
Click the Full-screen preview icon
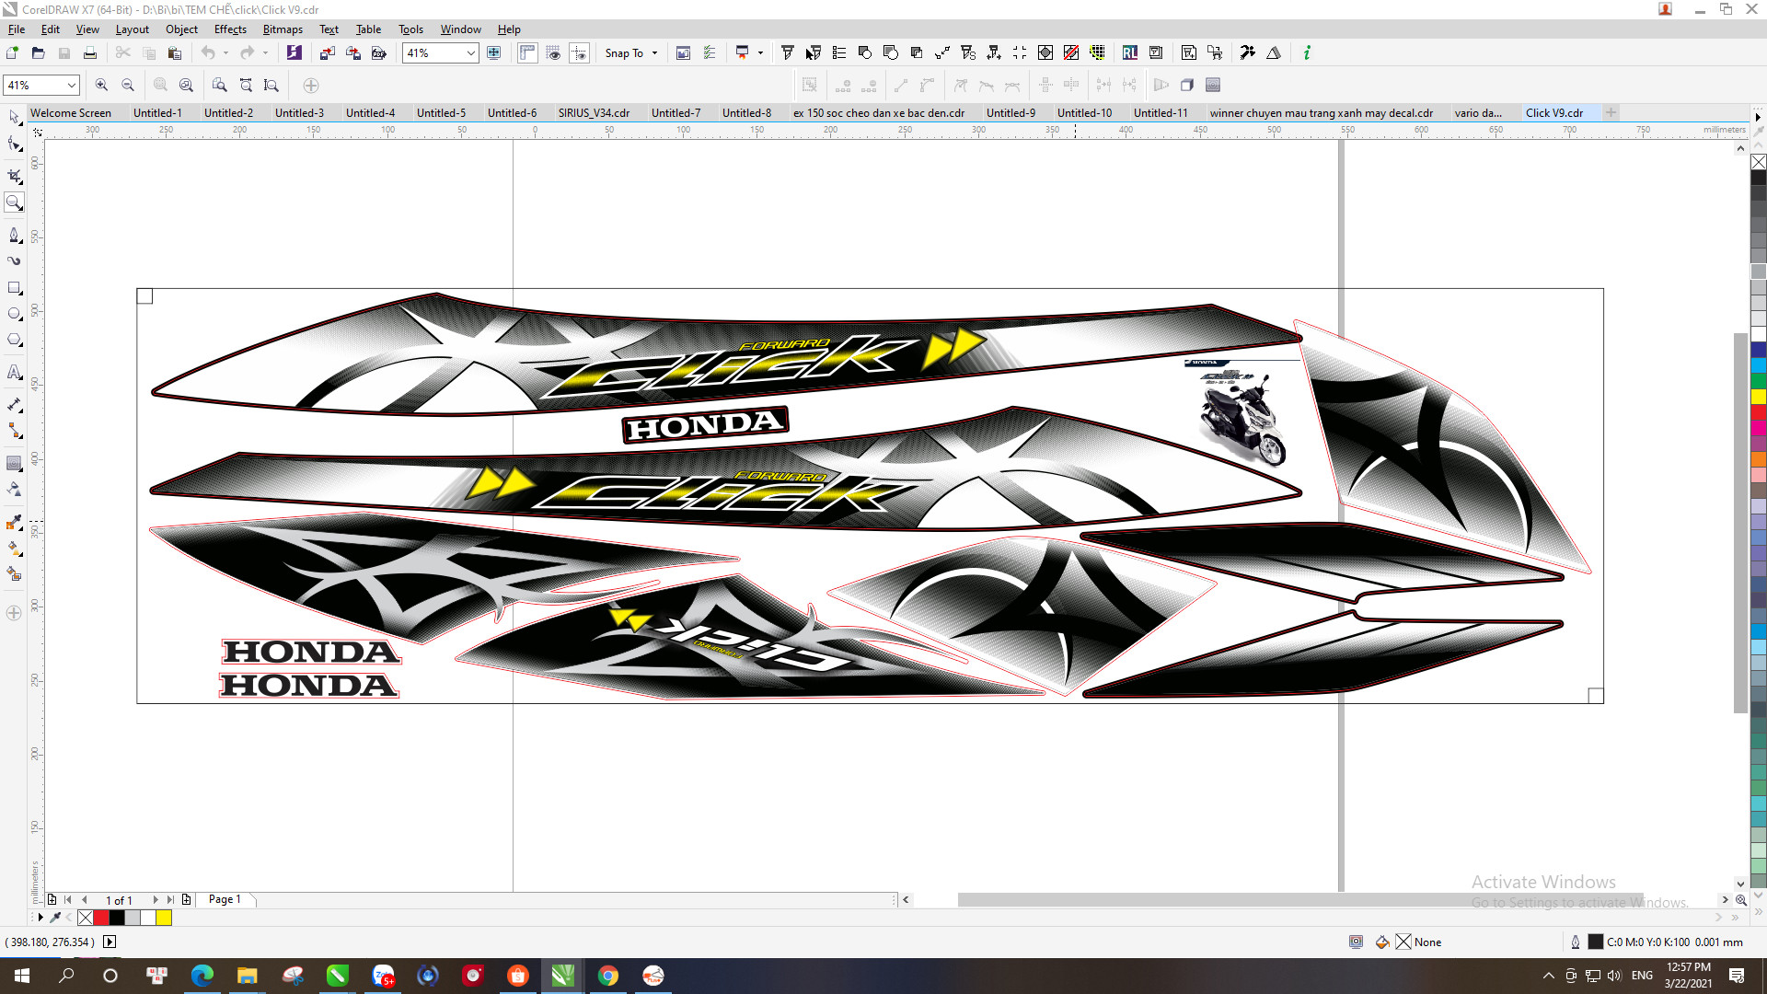[x=494, y=53]
